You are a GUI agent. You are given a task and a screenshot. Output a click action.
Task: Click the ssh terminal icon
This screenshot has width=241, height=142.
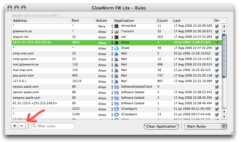point(117,37)
